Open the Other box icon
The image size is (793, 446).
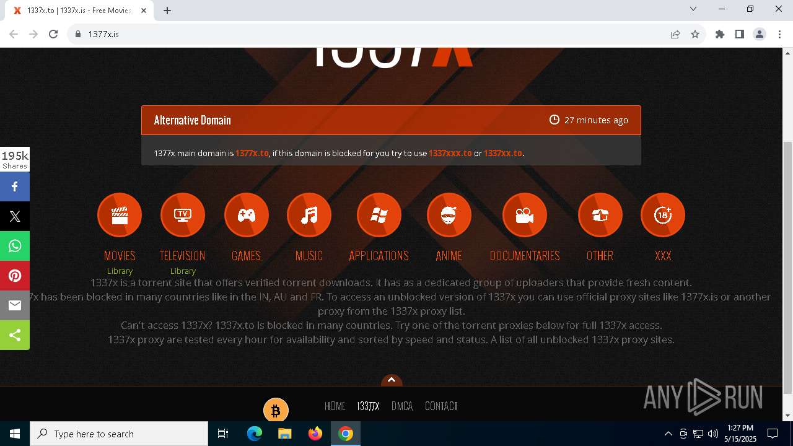pyautogui.click(x=600, y=215)
